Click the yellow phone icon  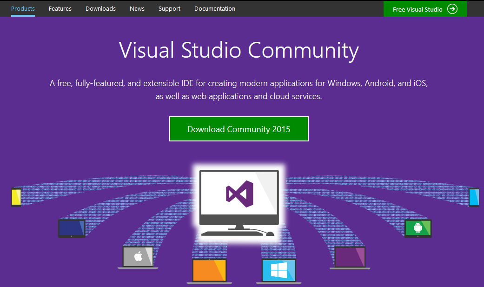pyautogui.click(x=16, y=197)
